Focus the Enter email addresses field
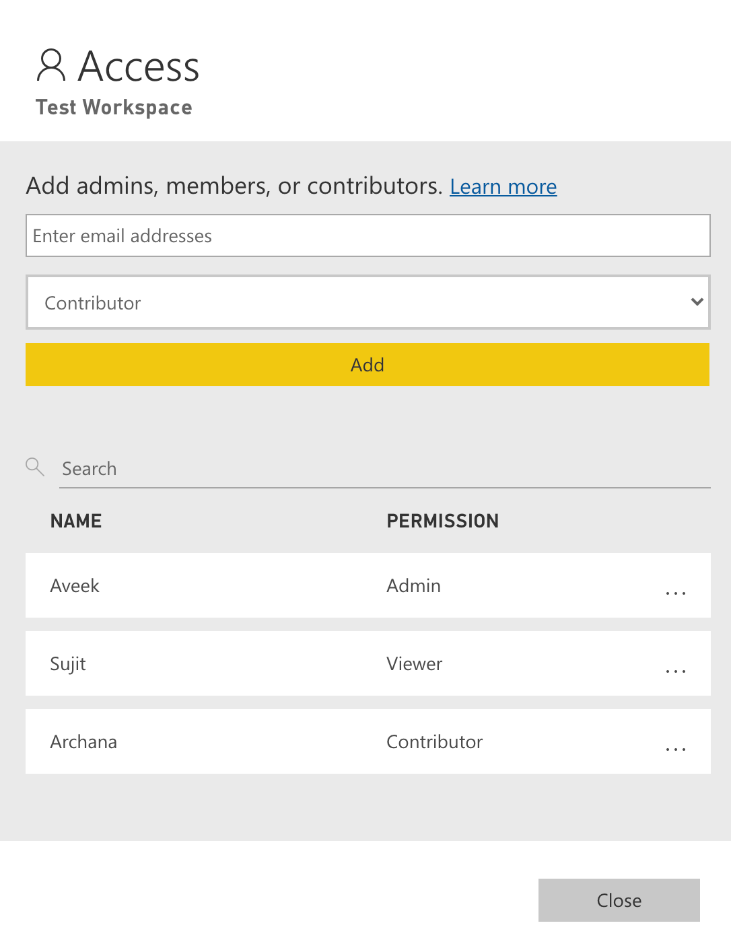The width and height of the screenshot is (731, 950). click(x=368, y=235)
